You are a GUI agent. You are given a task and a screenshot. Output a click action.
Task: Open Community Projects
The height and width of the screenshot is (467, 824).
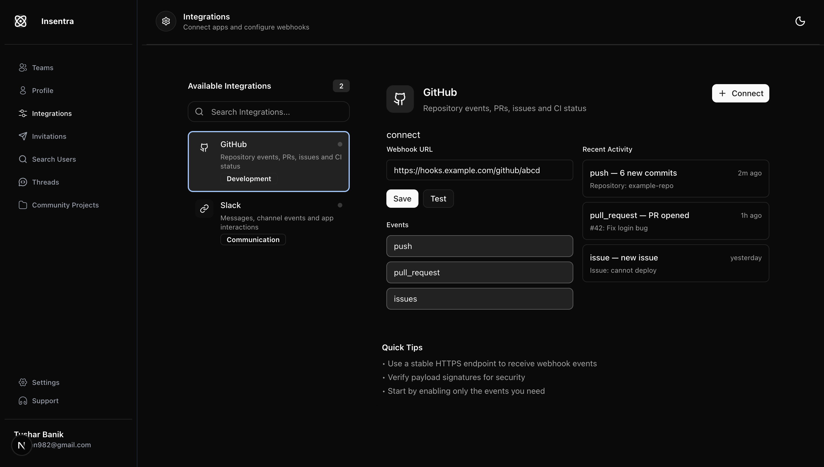point(66,205)
